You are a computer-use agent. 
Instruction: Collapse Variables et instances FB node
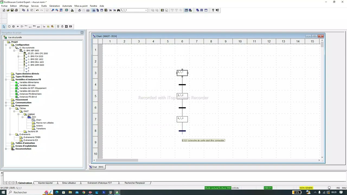coord(6,80)
